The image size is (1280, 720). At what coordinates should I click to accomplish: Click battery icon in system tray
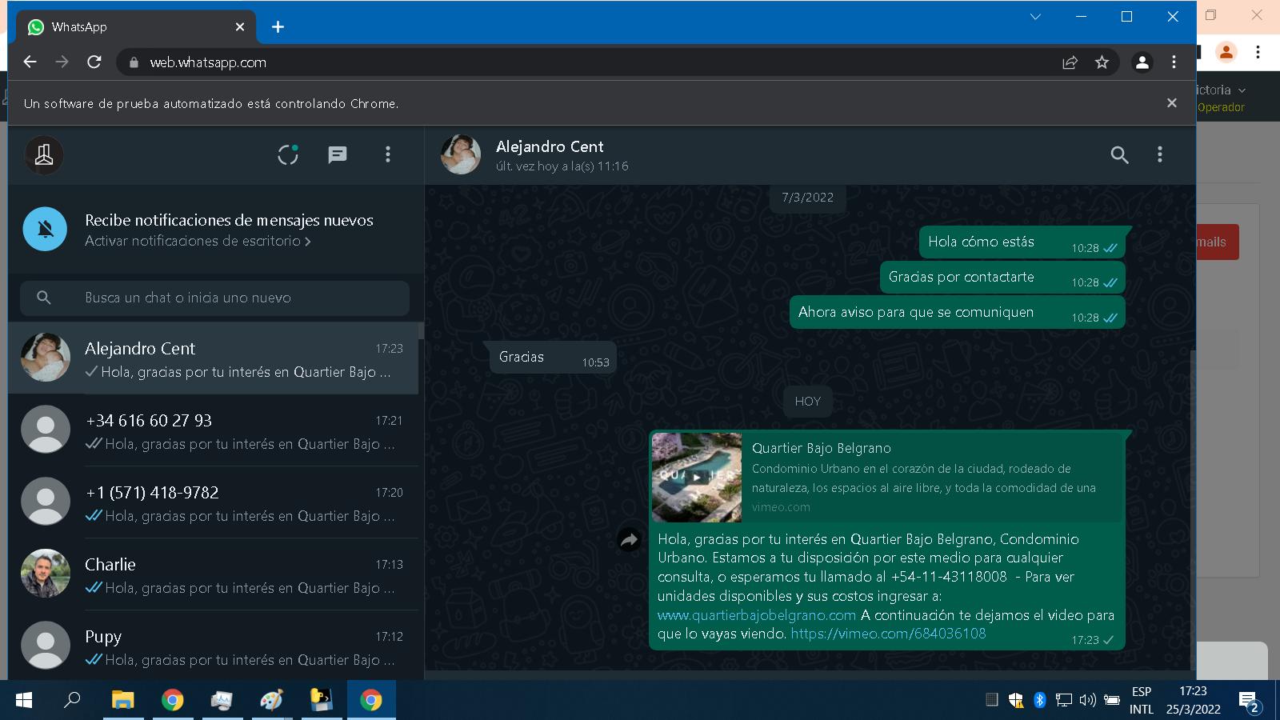click(1112, 700)
